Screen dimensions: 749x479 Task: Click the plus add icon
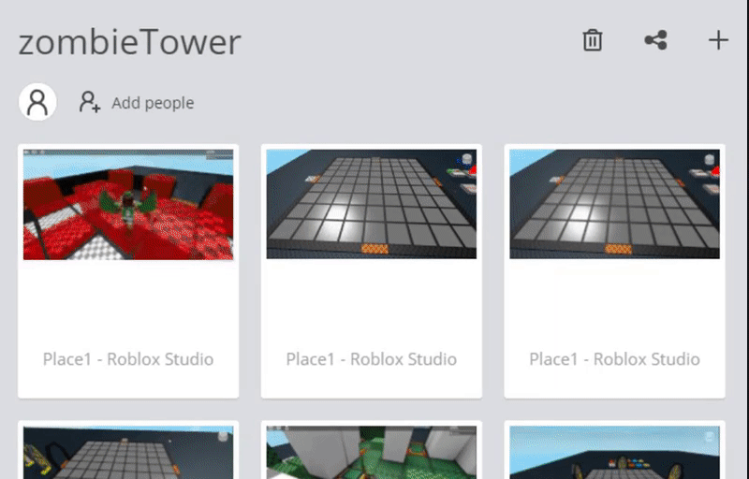point(718,40)
